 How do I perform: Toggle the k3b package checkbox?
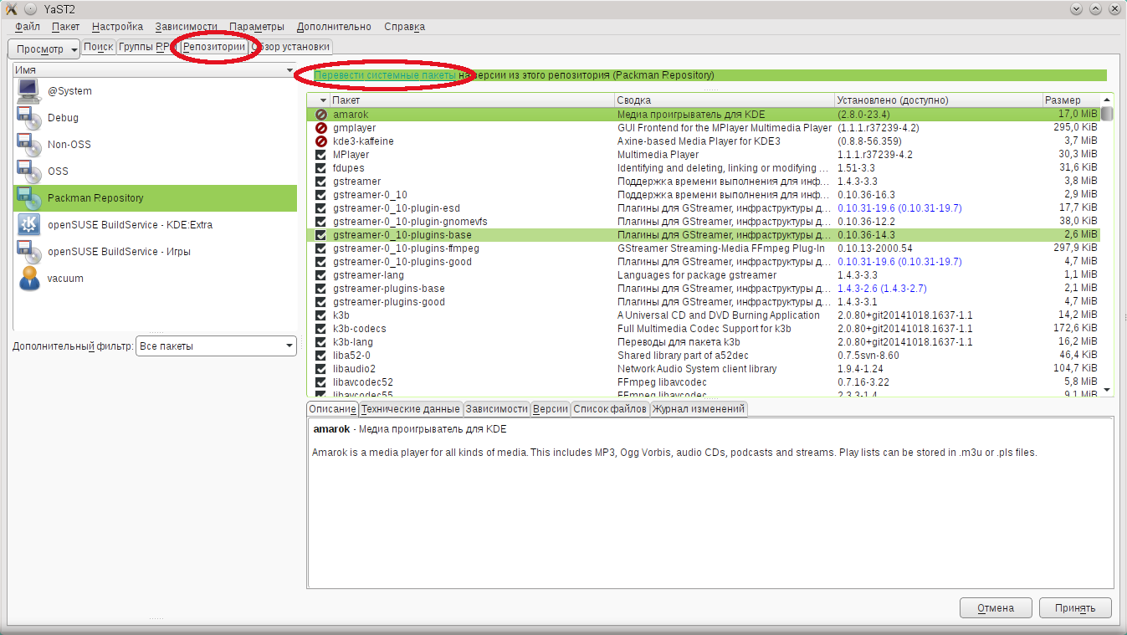pos(320,315)
